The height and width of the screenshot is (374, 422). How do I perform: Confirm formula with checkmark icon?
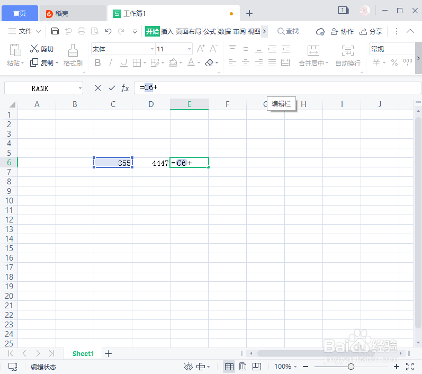[x=112, y=88]
